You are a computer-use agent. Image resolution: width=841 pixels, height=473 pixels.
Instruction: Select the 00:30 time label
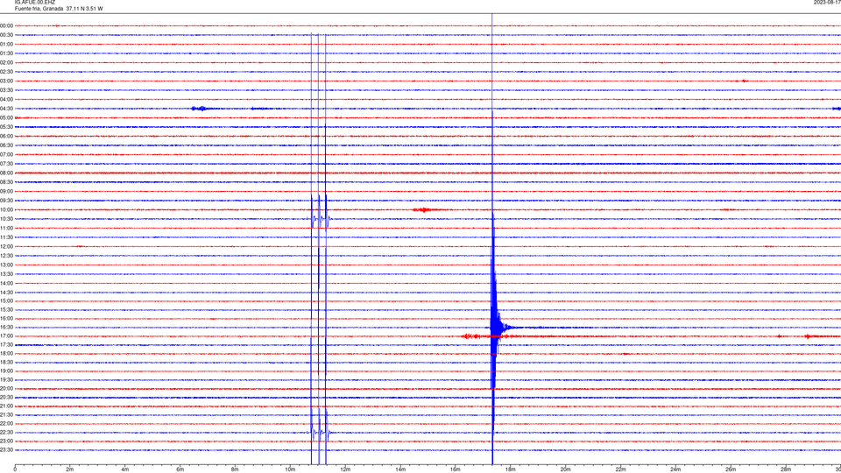(6, 35)
